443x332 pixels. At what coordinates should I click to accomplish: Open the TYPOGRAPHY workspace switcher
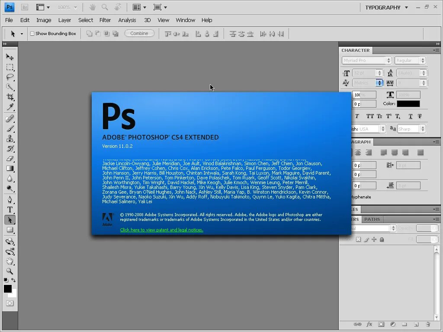pyautogui.click(x=386, y=7)
